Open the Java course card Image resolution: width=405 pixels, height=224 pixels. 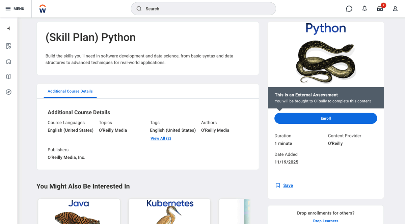click(79, 211)
